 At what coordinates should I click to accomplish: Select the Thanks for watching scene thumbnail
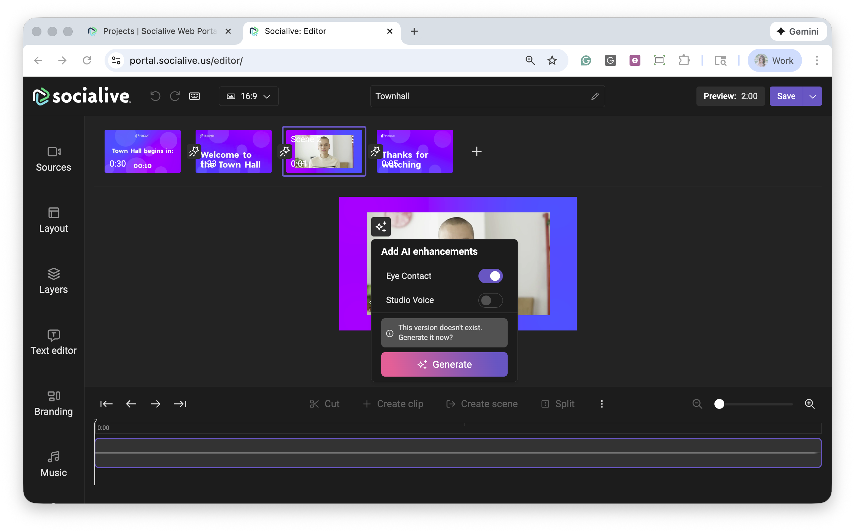click(415, 151)
